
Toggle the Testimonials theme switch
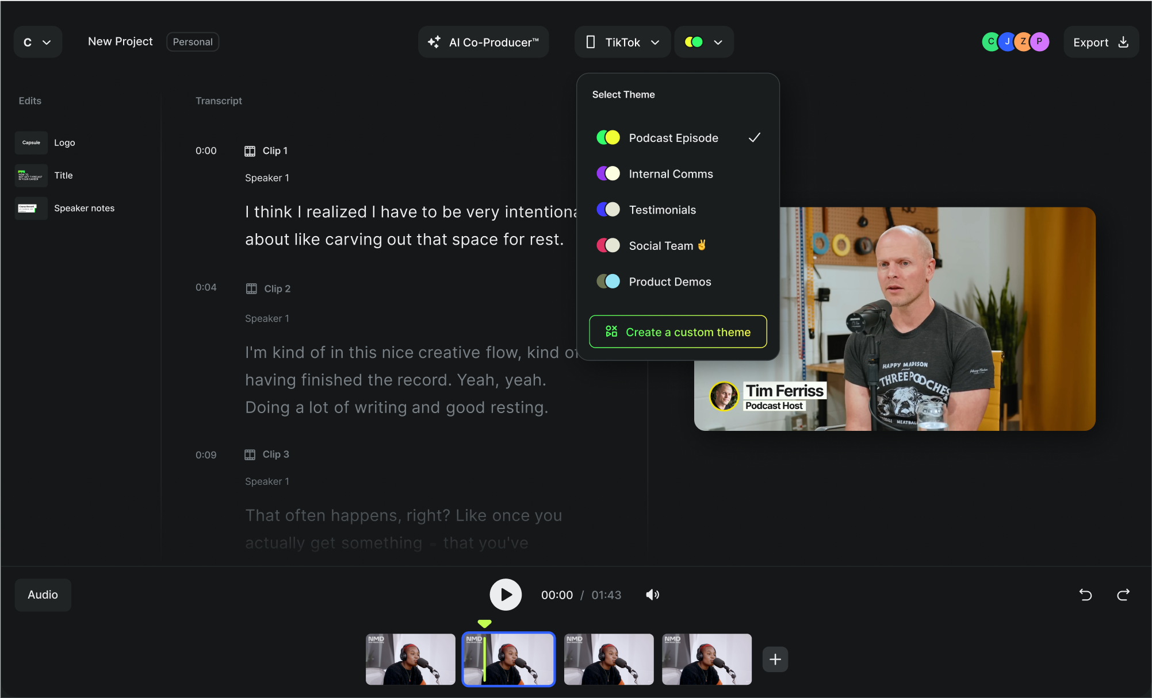pyautogui.click(x=608, y=209)
